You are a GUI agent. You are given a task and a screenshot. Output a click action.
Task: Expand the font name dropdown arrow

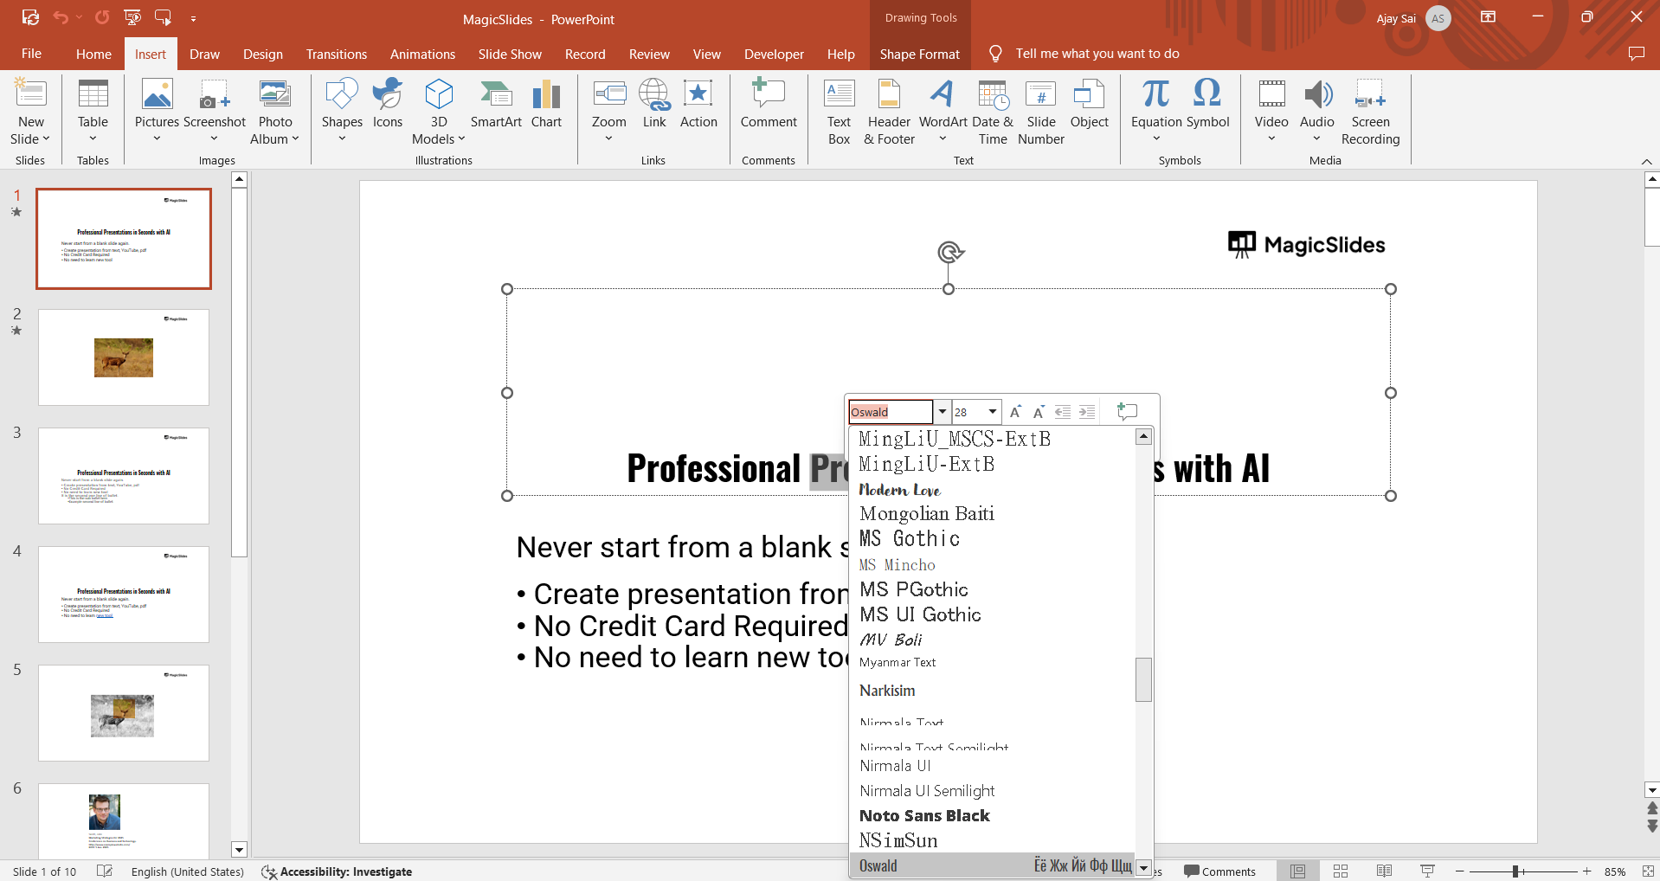coord(943,412)
